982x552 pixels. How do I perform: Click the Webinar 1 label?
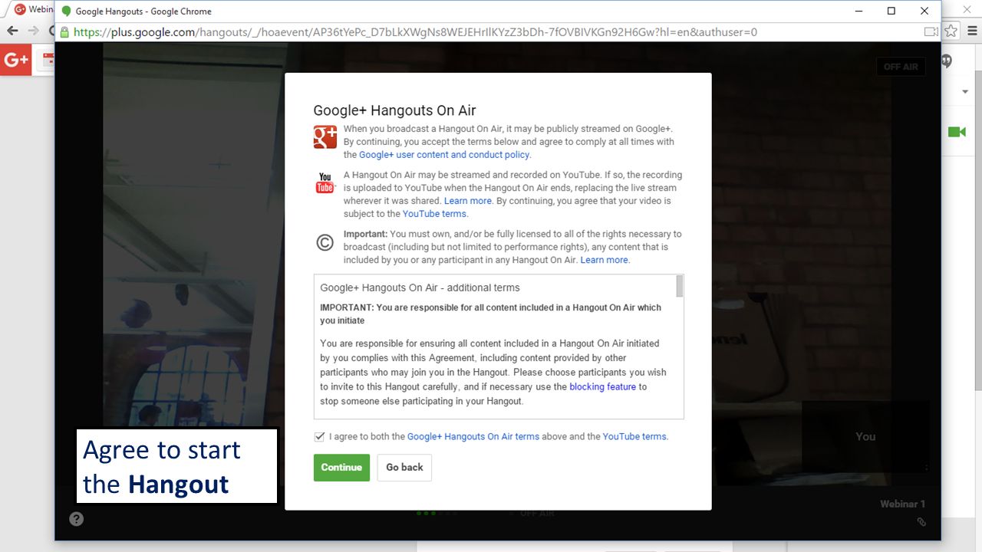coord(902,504)
